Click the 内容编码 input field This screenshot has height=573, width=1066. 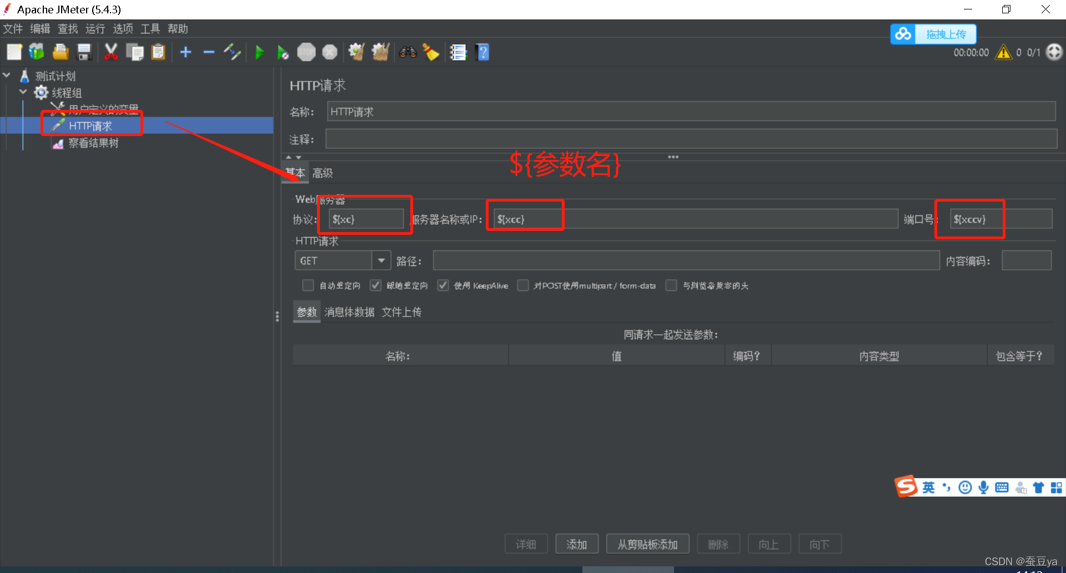pyautogui.click(x=1027, y=260)
